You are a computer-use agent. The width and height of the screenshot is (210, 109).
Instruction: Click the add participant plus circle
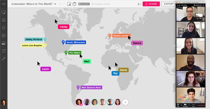[125, 102]
